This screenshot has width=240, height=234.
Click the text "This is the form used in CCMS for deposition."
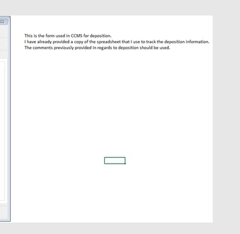(x=68, y=36)
